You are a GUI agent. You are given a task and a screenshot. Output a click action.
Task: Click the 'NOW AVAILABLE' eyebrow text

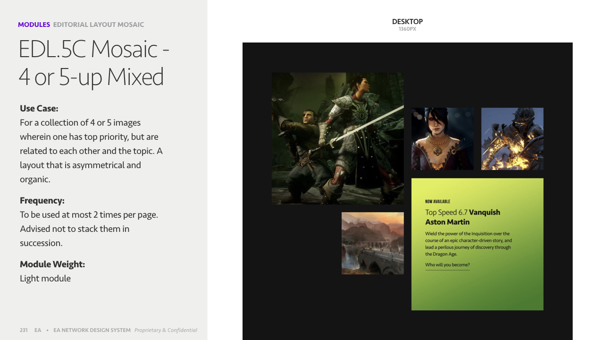coord(437,202)
